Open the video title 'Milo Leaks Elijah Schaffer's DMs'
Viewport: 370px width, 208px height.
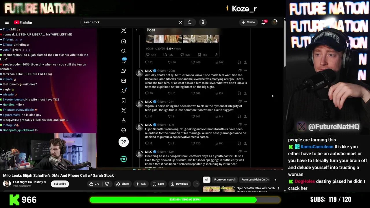pos(58,175)
